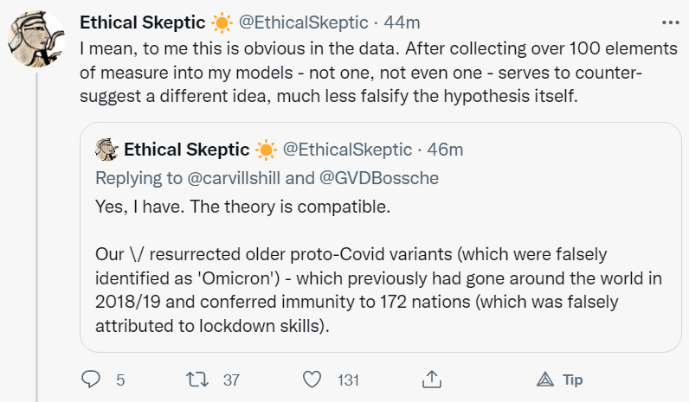Viewport: 689px width, 402px height.
Task: Open the three-dot more options menu
Action: pyautogui.click(x=671, y=22)
